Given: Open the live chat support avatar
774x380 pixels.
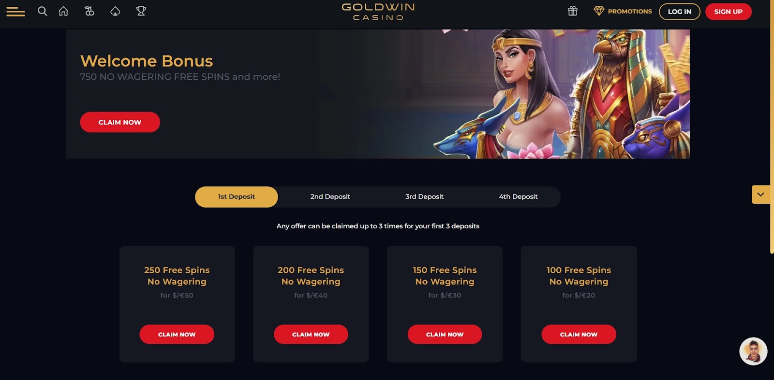Looking at the screenshot, I should 753,351.
